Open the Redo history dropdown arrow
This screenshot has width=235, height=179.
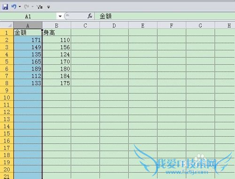click(32, 7)
